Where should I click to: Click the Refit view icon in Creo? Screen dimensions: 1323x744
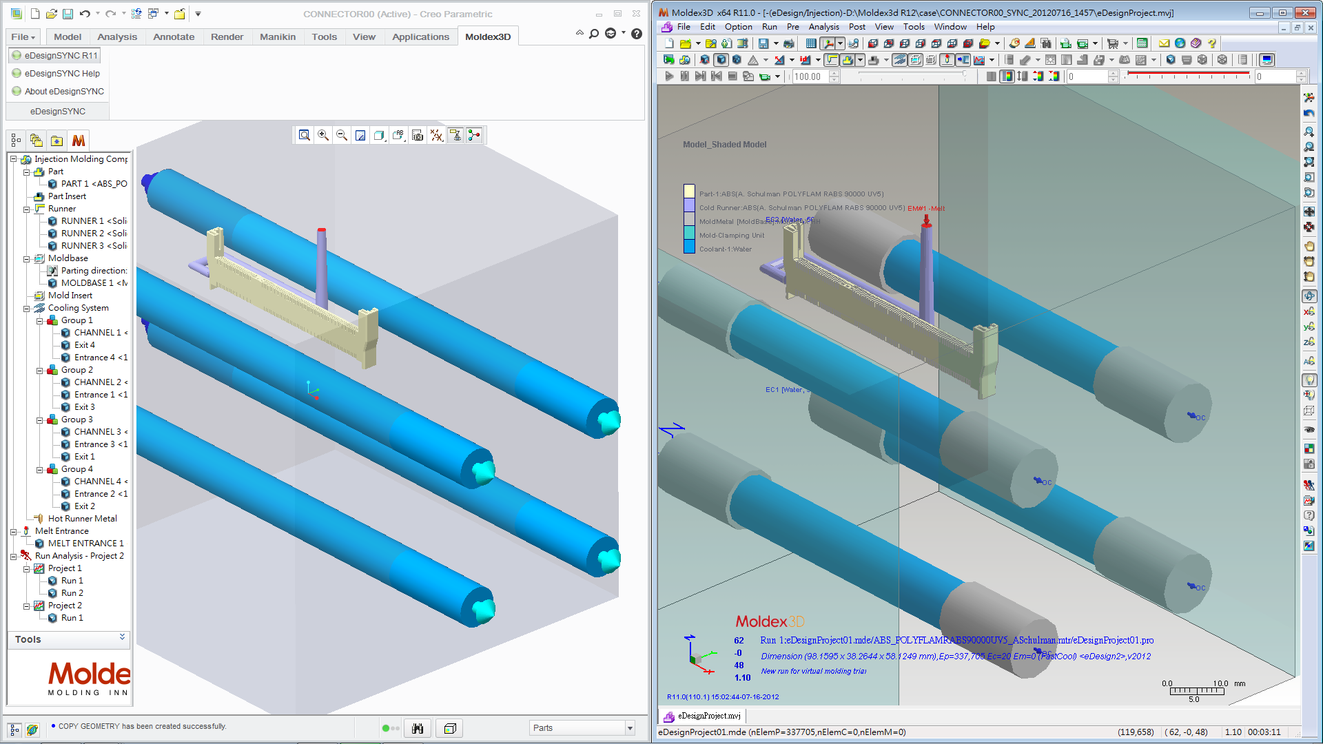tap(304, 136)
